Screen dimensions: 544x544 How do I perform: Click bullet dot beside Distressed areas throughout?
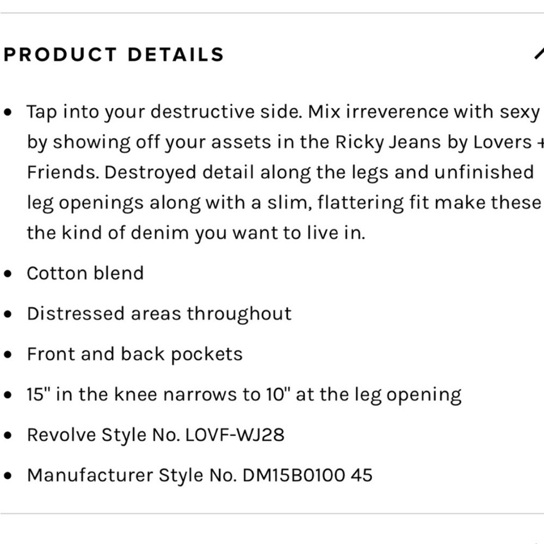[x=8, y=314]
